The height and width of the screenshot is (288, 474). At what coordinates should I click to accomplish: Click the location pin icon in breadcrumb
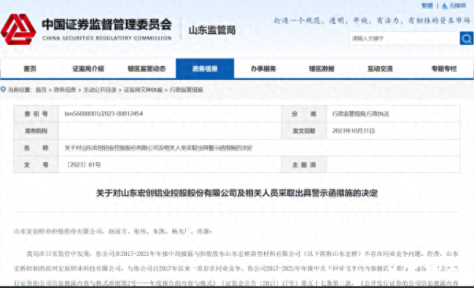[x=4, y=89]
